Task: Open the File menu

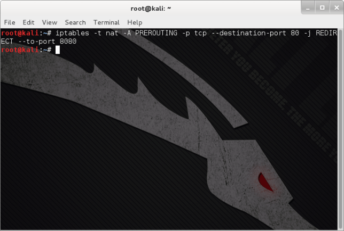Action: tap(10, 22)
